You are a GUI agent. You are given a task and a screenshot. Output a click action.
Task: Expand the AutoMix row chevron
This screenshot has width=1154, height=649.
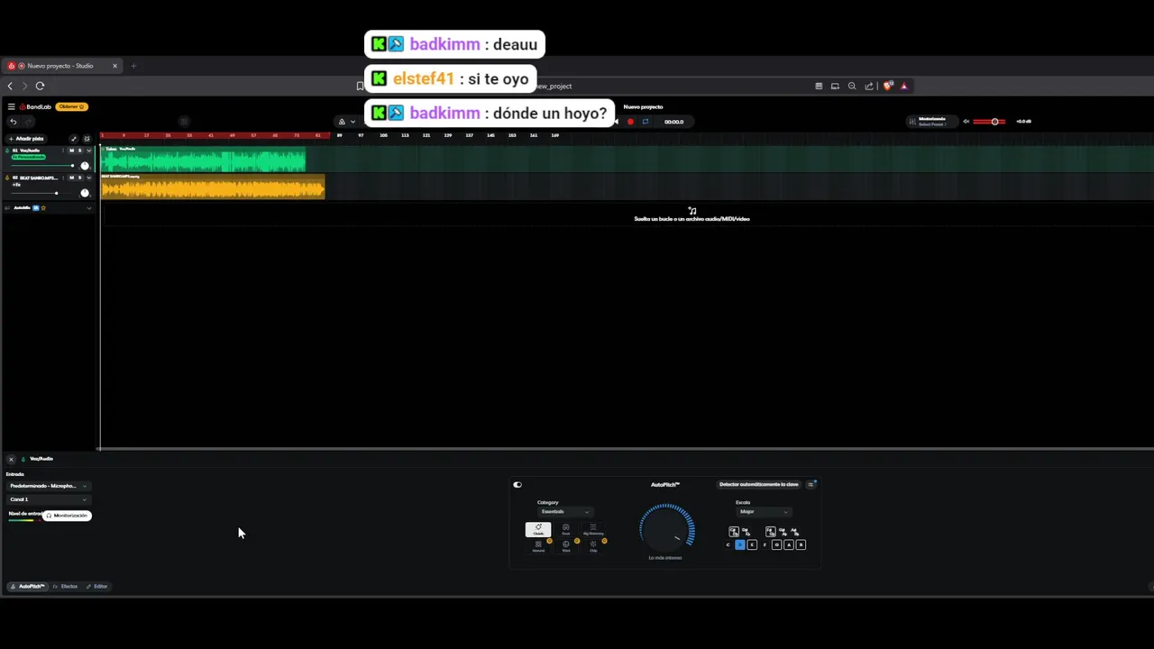pyautogui.click(x=88, y=208)
